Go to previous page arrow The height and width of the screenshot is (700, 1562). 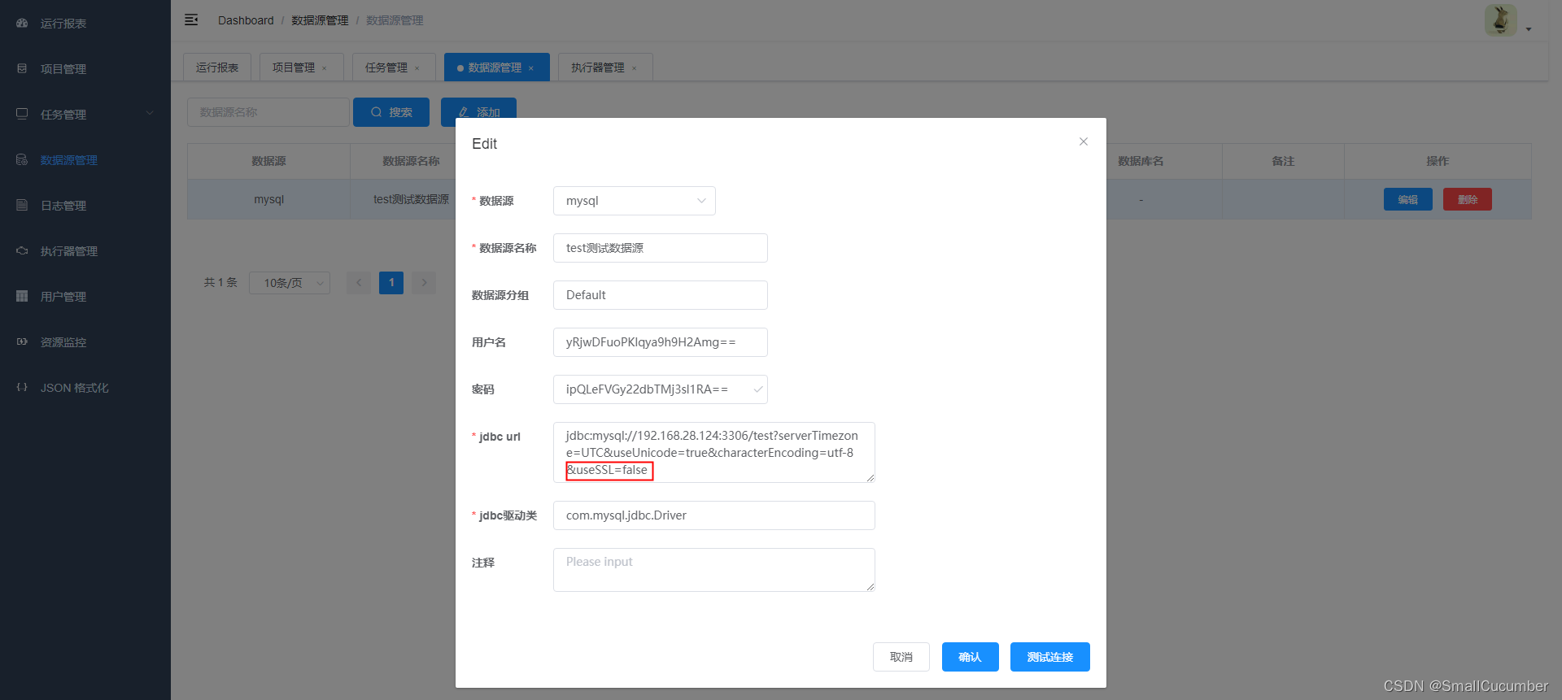point(359,283)
